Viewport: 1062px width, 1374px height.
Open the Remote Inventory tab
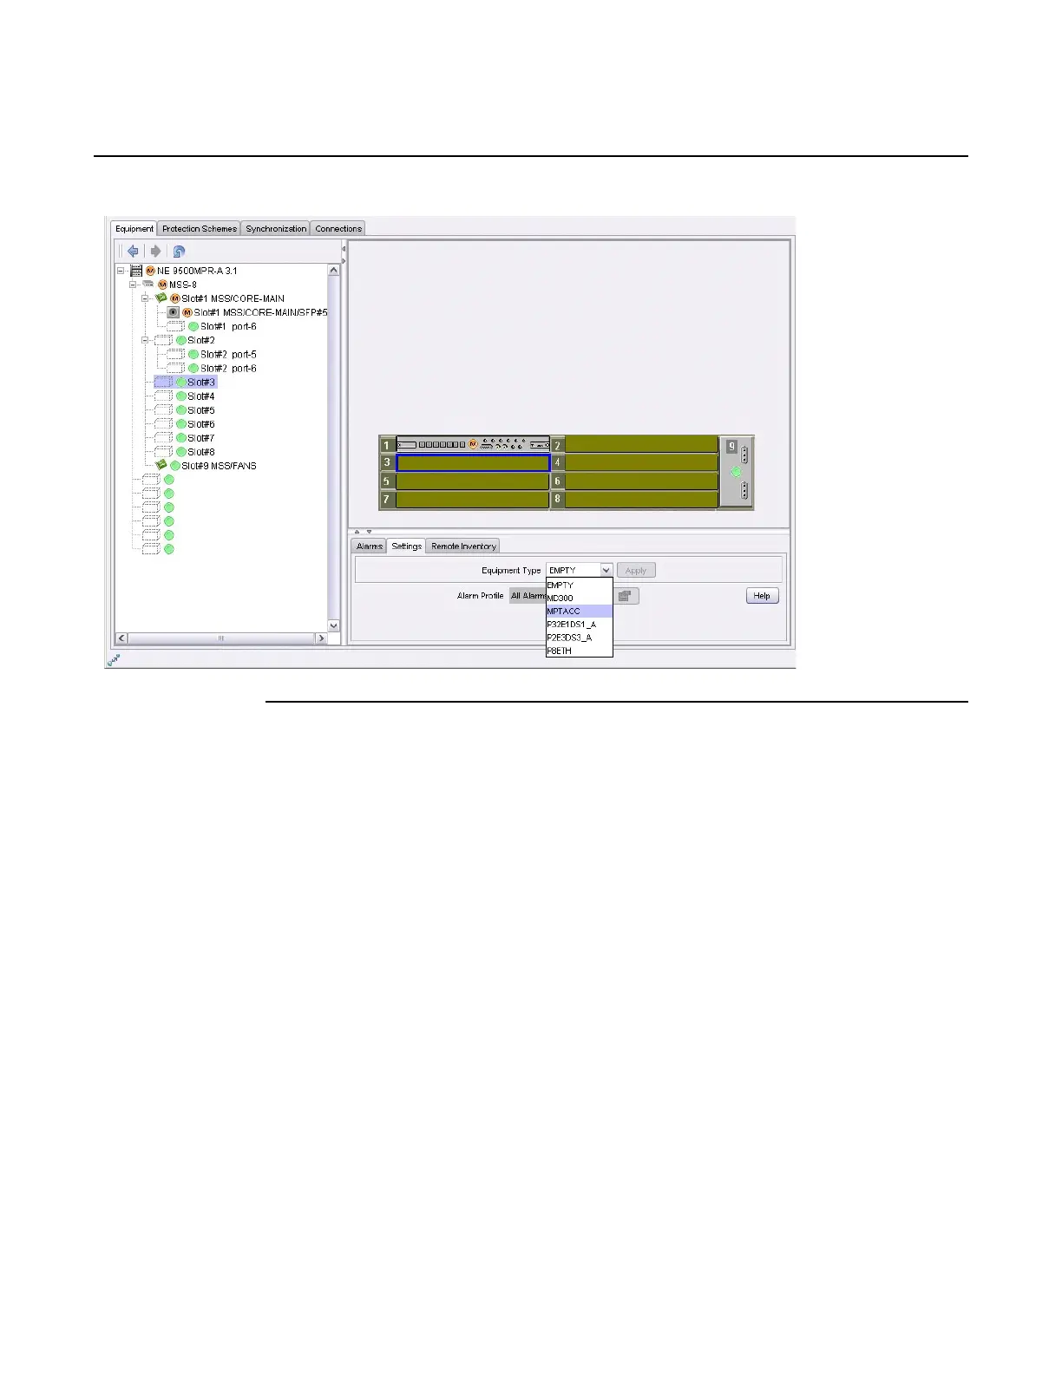click(x=463, y=546)
